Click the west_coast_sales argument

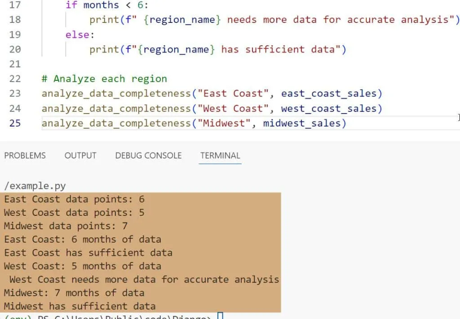[x=332, y=109]
